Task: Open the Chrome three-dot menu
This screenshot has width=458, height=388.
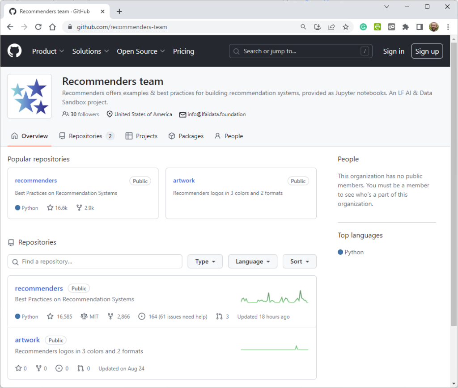Action: click(448, 27)
